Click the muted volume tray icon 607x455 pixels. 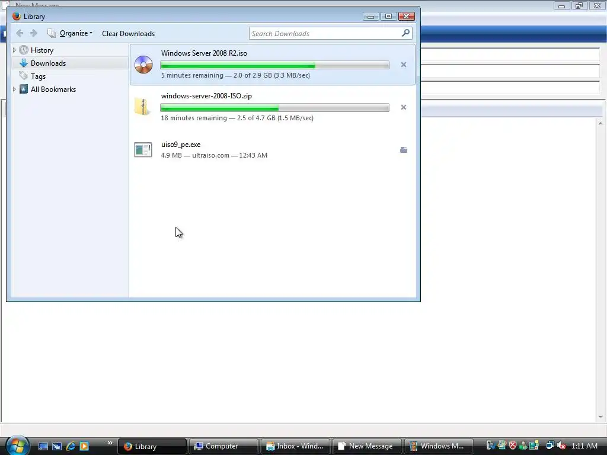[561, 446]
